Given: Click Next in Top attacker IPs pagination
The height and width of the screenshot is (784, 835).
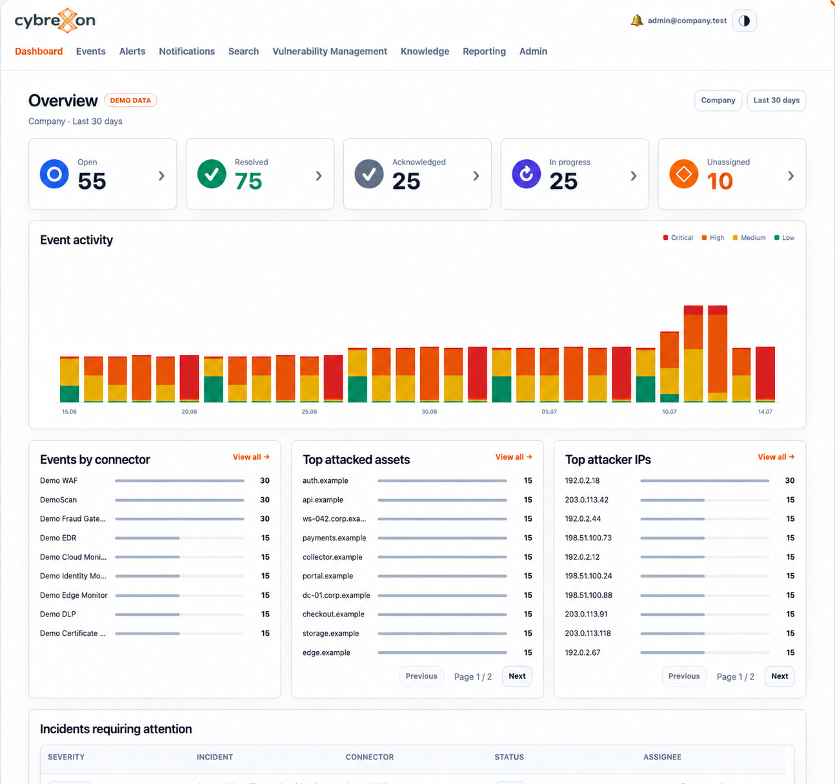Looking at the screenshot, I should point(780,676).
